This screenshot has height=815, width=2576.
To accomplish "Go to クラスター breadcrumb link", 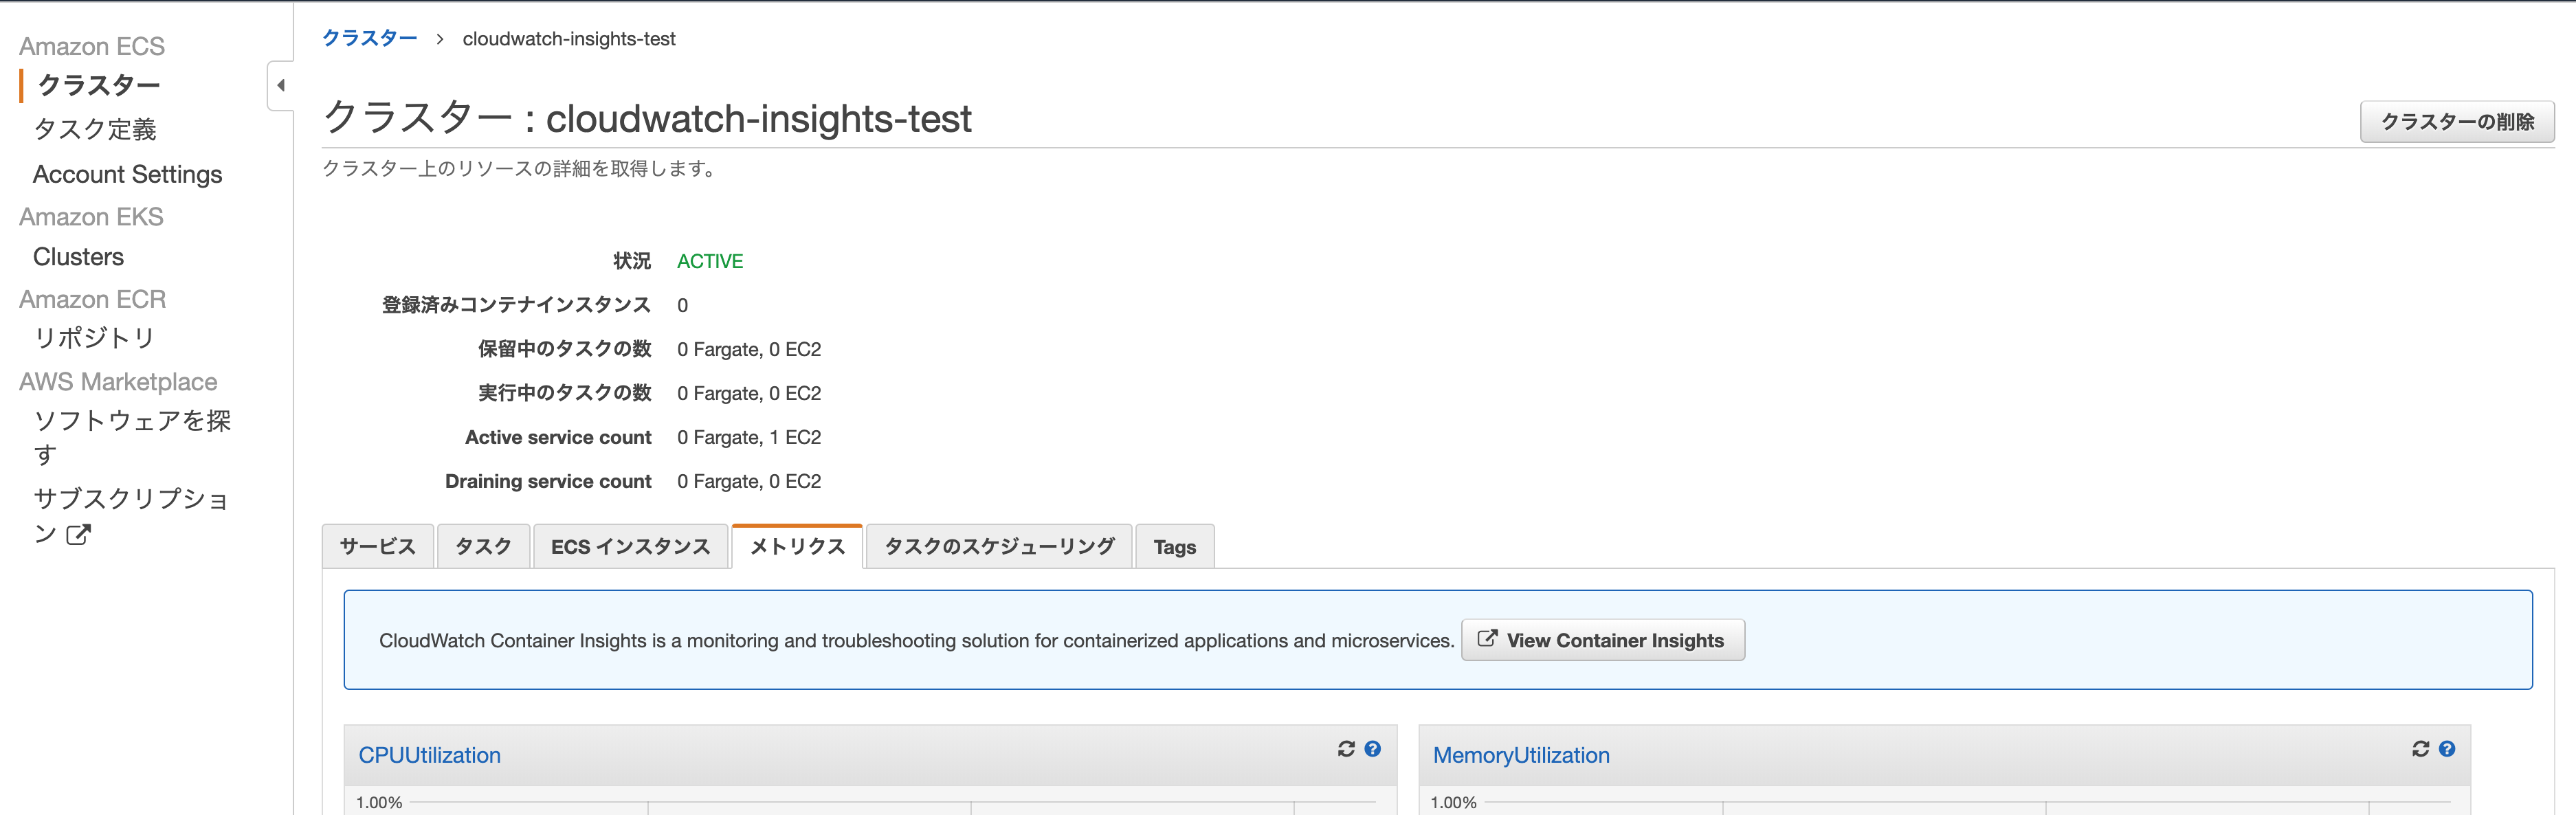I will [369, 39].
